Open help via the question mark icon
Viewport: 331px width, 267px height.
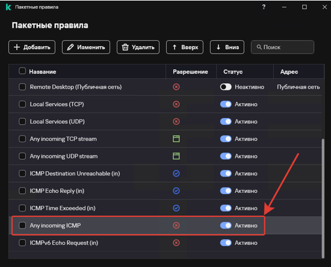[x=264, y=7]
